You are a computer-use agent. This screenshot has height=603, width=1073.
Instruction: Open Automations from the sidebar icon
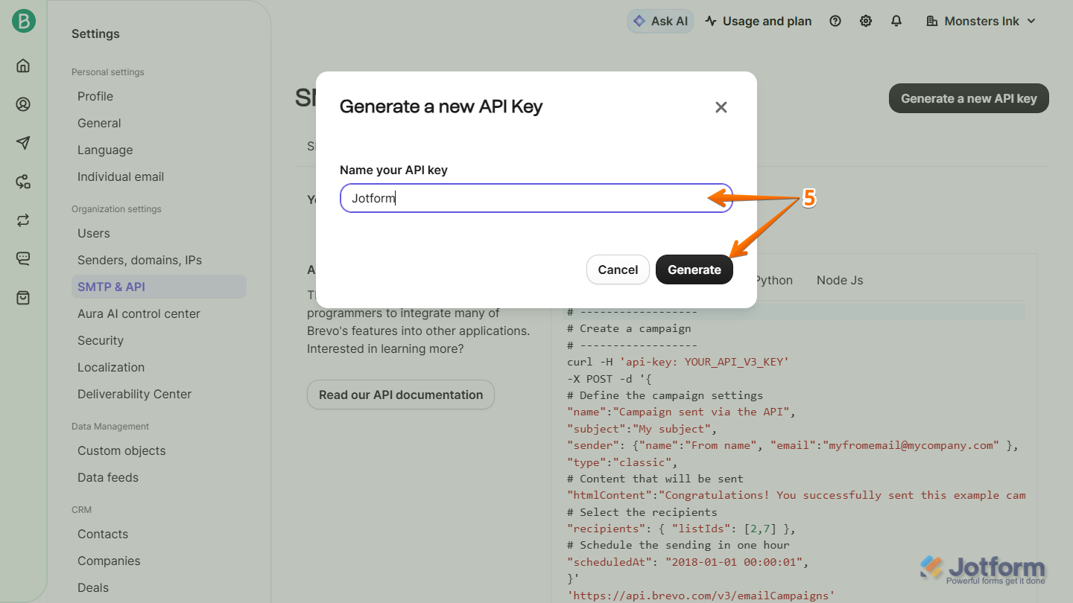click(22, 181)
